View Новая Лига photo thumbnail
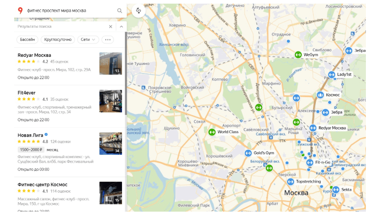This screenshot has width=370, height=213. click(x=111, y=144)
